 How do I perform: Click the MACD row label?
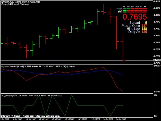pyautogui.click(x=119, y=9)
